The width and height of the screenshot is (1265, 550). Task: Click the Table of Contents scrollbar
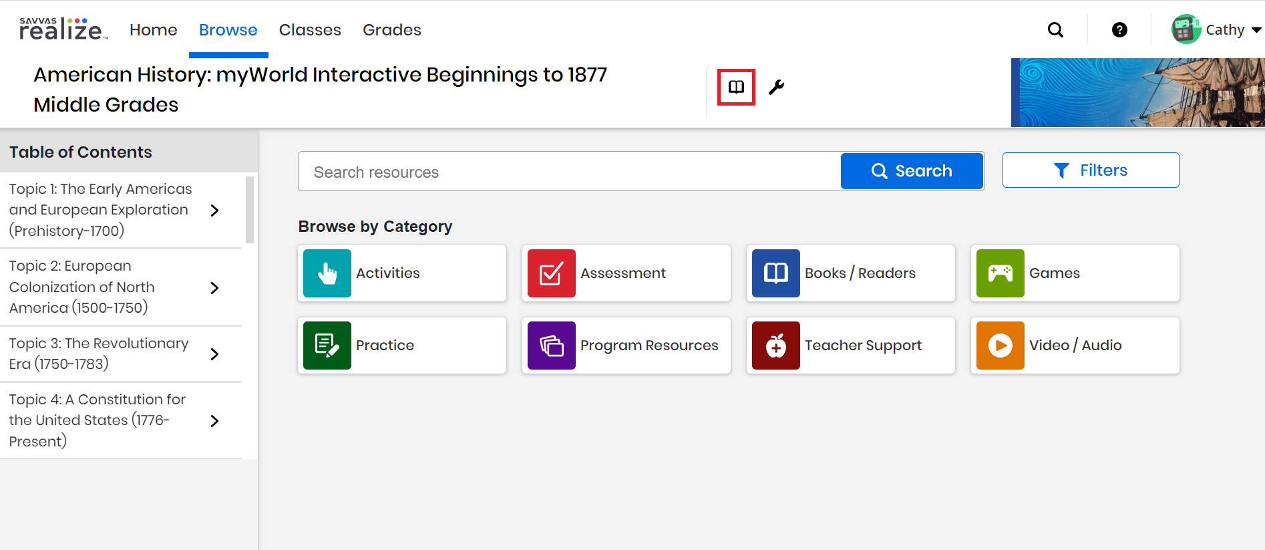(x=250, y=210)
